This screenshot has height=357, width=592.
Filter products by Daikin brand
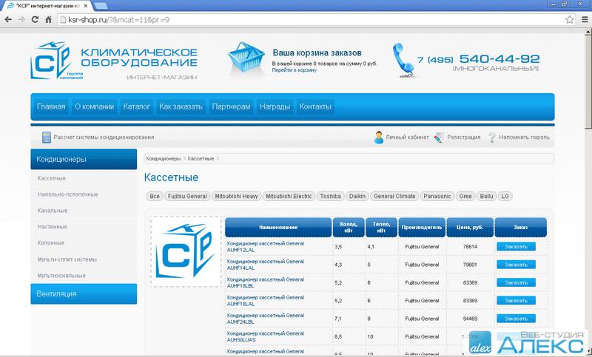[x=357, y=197]
